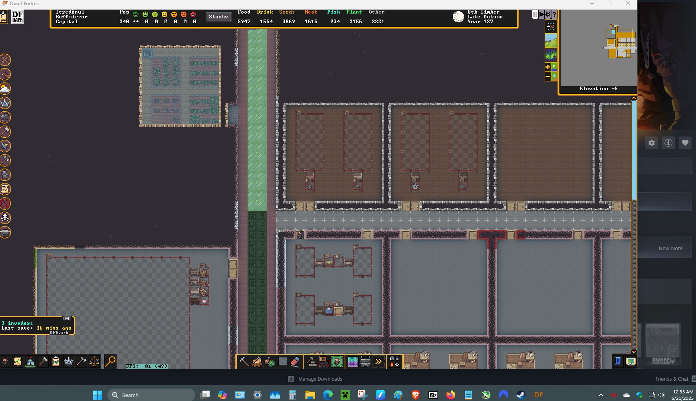696x401 pixels.
Task: Open the hammer alert icon in left sidebar
Action: pyautogui.click(x=5, y=132)
